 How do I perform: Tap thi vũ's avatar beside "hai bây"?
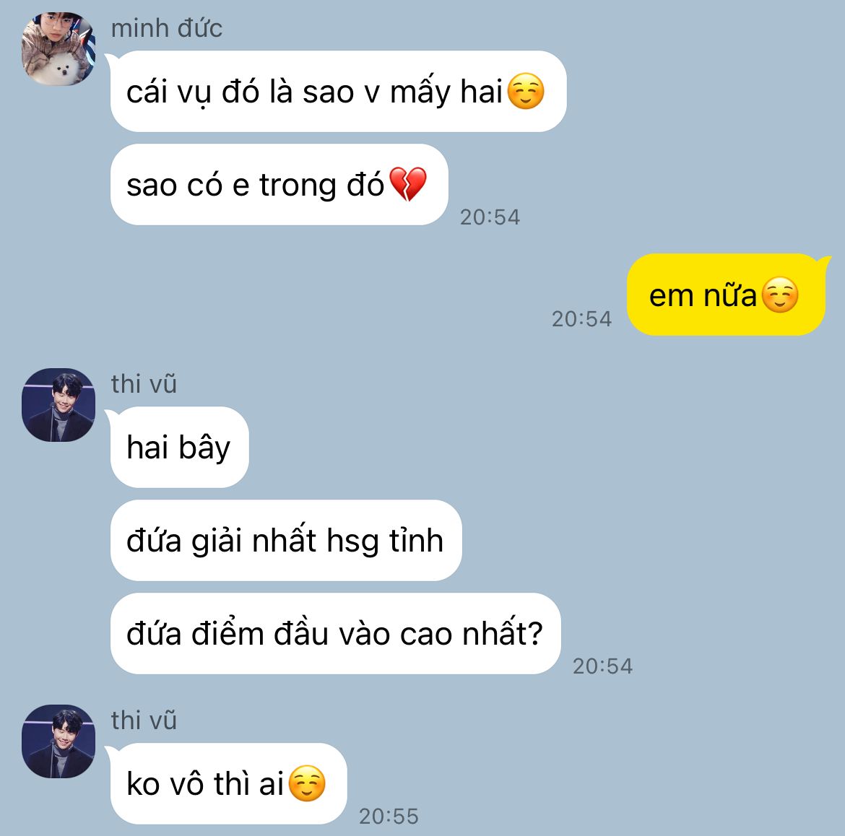(x=58, y=405)
